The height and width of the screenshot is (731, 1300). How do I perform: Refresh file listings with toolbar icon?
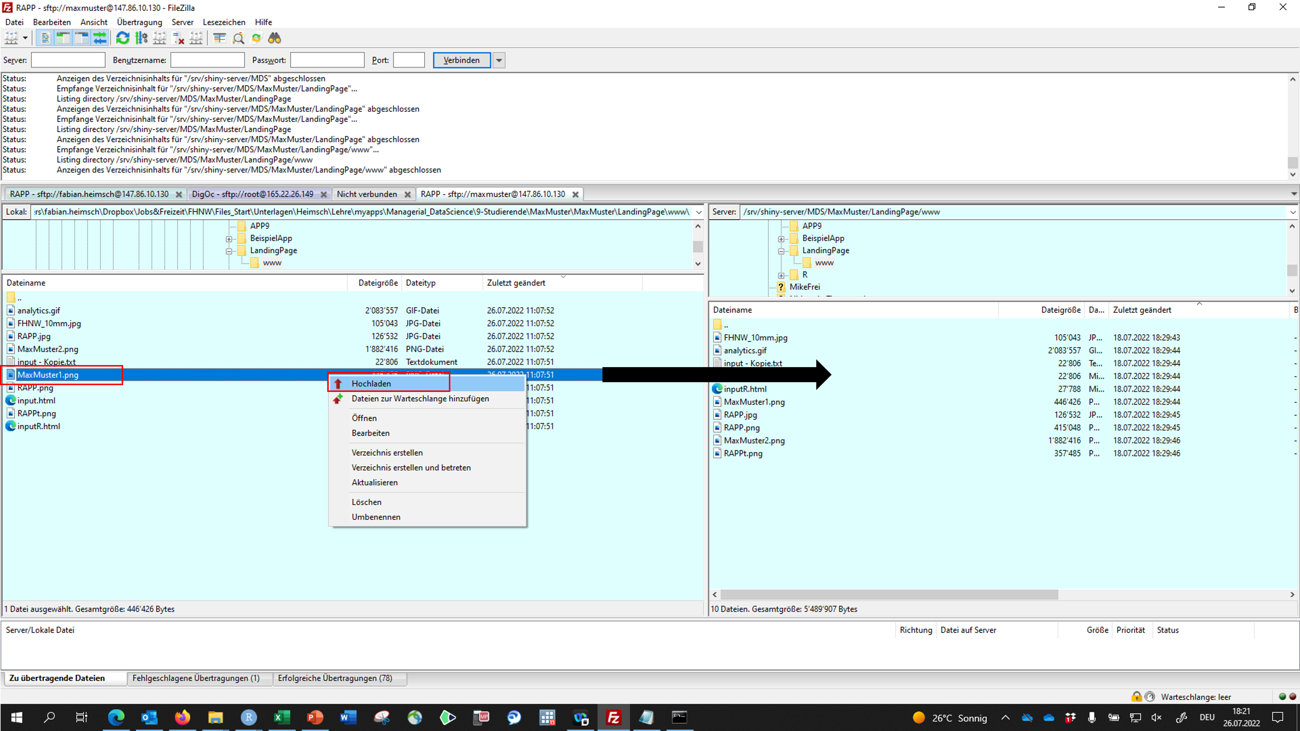(123, 38)
